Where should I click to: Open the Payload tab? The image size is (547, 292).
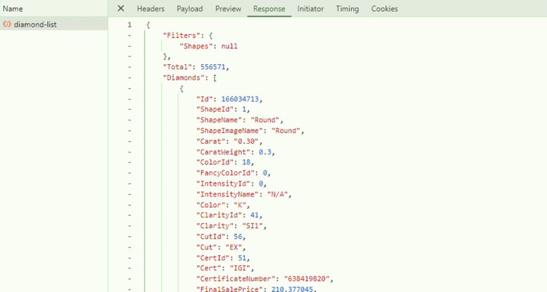click(190, 9)
